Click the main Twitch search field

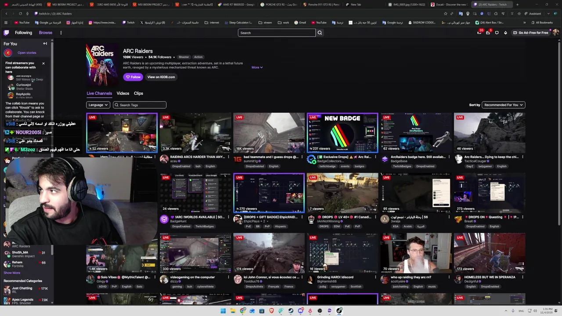tap(277, 32)
